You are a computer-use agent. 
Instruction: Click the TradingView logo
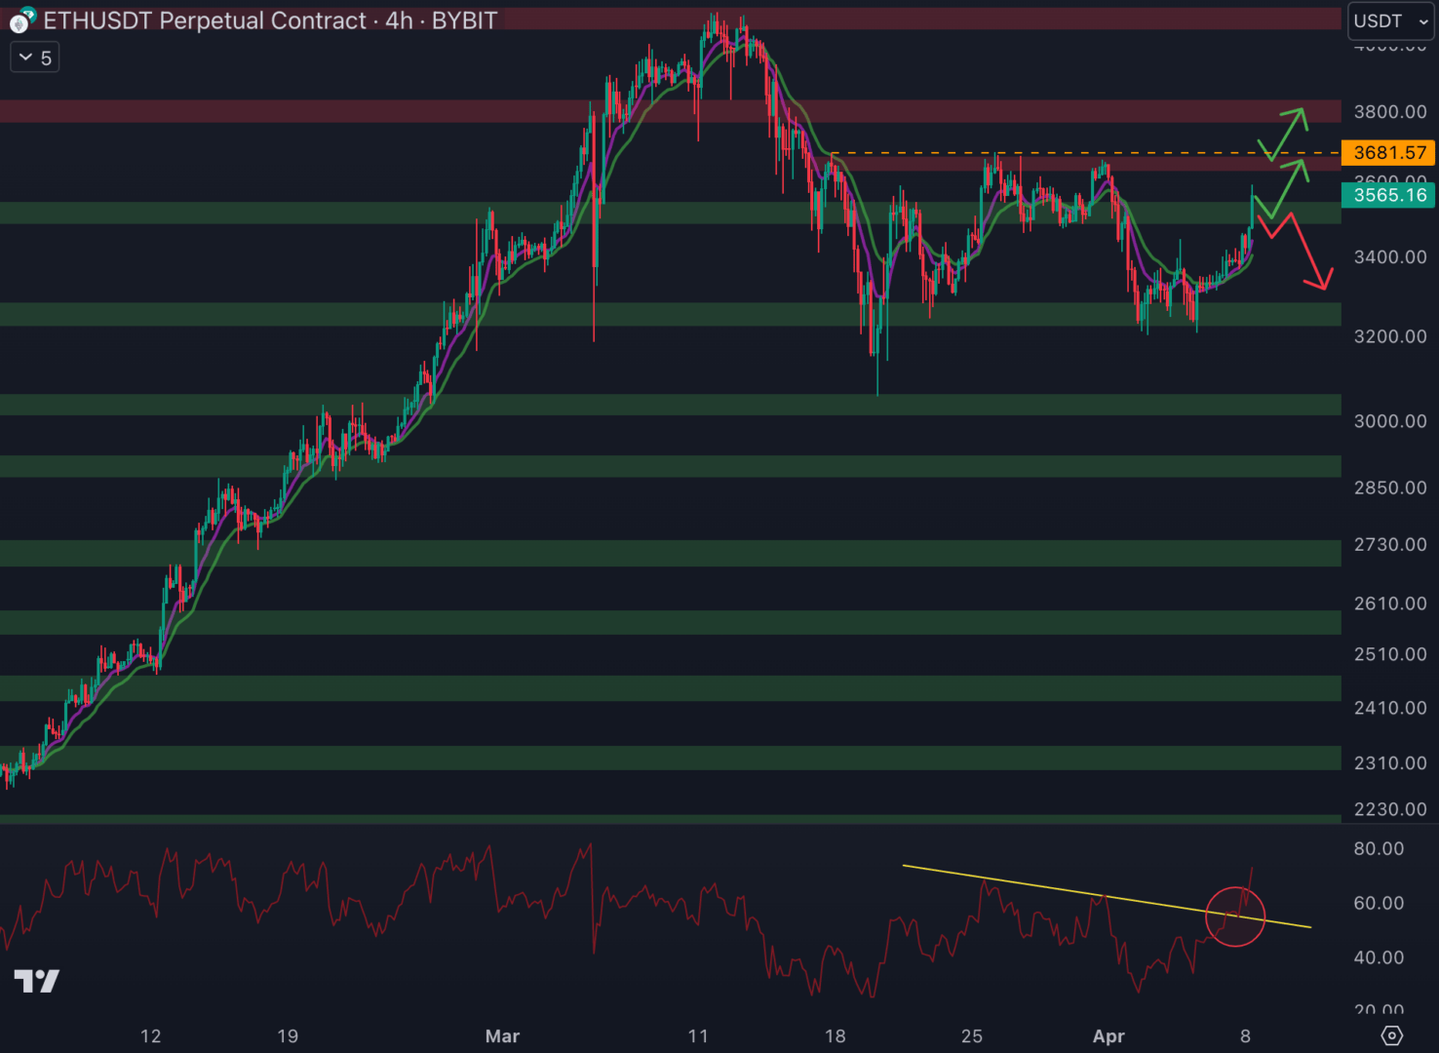pyautogui.click(x=37, y=981)
